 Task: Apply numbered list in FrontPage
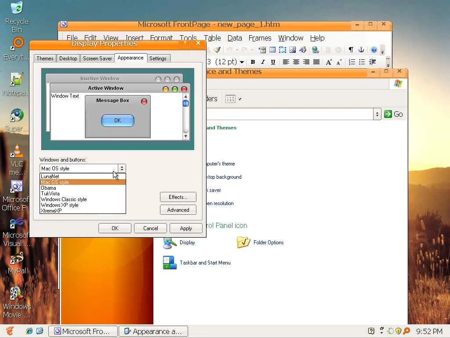tap(352, 62)
